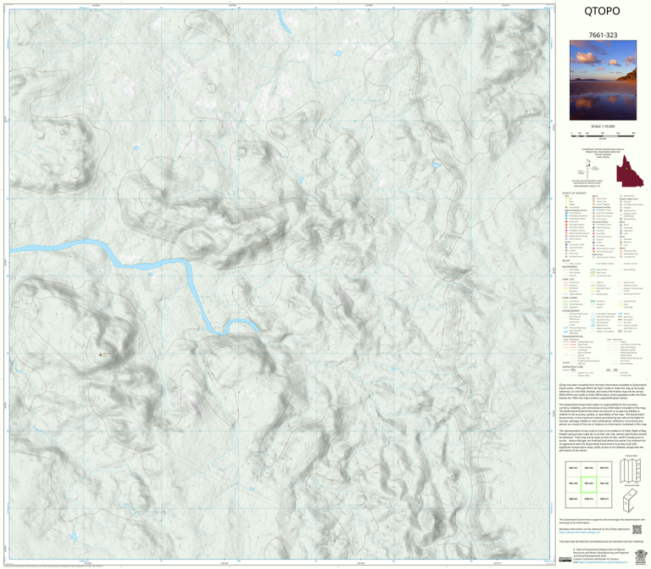This screenshot has height=569, width=651.
Task: Open the QTopo information qld.gov.au link
Action: coord(580,532)
